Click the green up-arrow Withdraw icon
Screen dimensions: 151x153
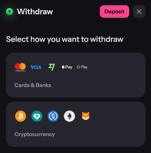[x=10, y=12]
